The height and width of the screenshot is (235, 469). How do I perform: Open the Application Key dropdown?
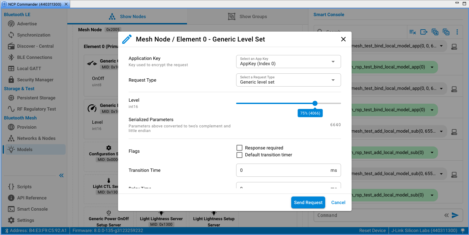(x=288, y=62)
